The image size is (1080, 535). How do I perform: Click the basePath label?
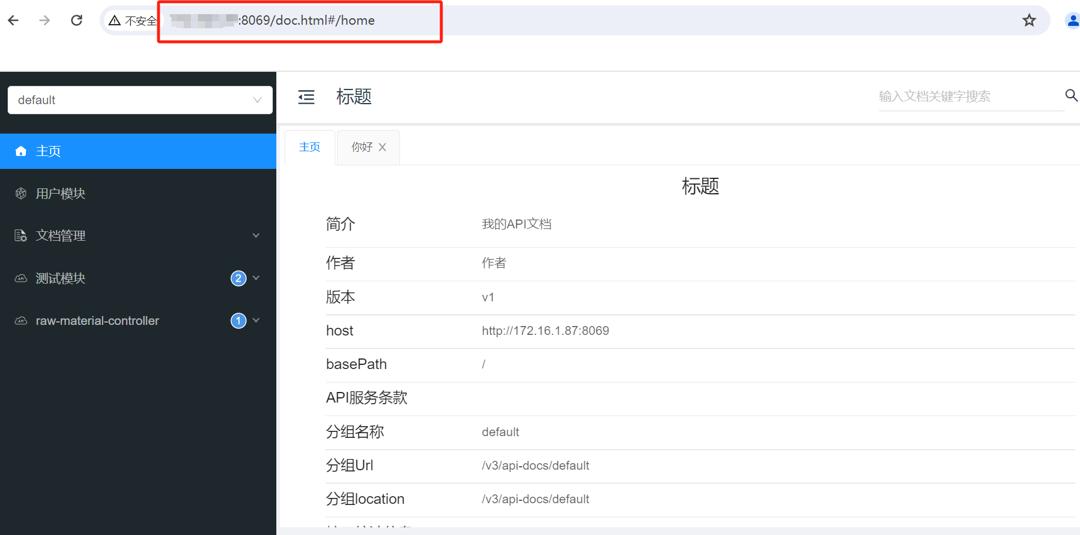coord(356,364)
